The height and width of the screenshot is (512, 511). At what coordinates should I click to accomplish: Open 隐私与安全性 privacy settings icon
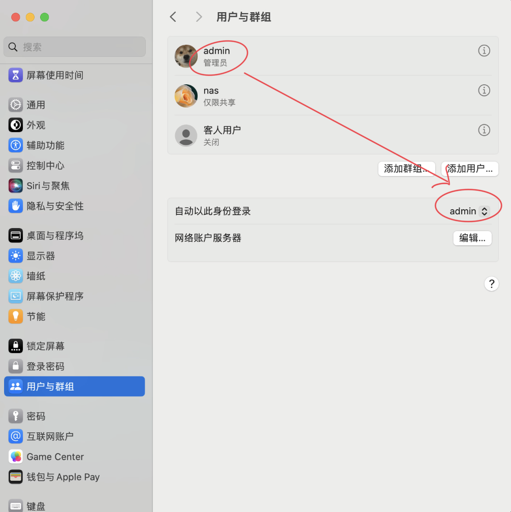point(15,206)
